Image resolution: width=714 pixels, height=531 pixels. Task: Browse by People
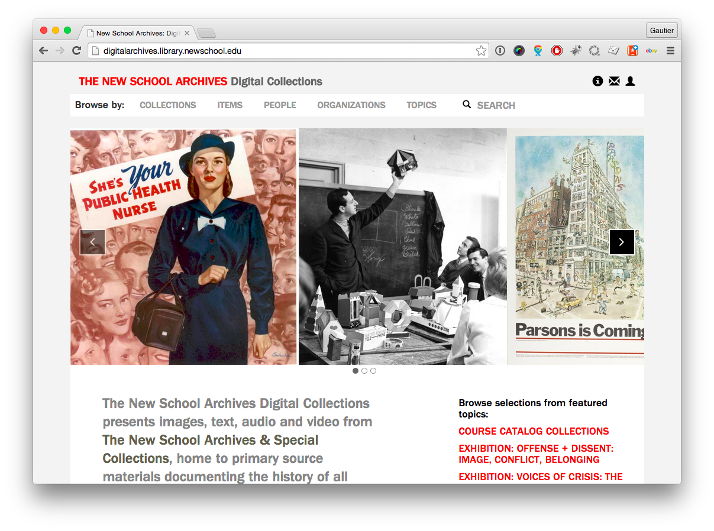[280, 105]
